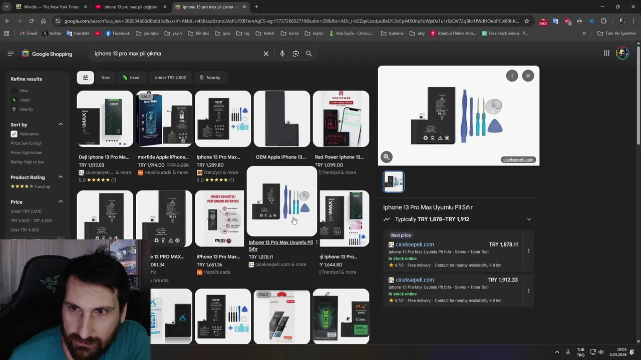Clear the search query with the X icon
The height and width of the screenshot is (360, 641).
coord(266,53)
